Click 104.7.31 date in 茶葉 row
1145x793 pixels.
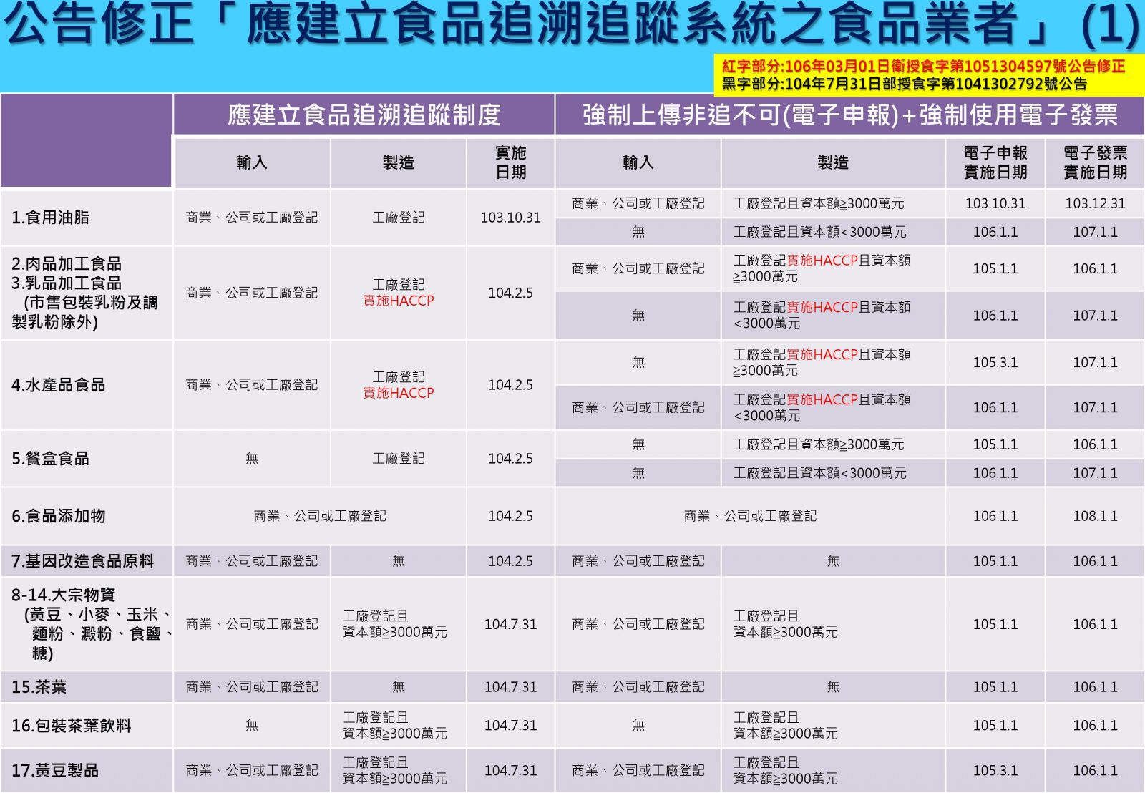pyautogui.click(x=510, y=687)
